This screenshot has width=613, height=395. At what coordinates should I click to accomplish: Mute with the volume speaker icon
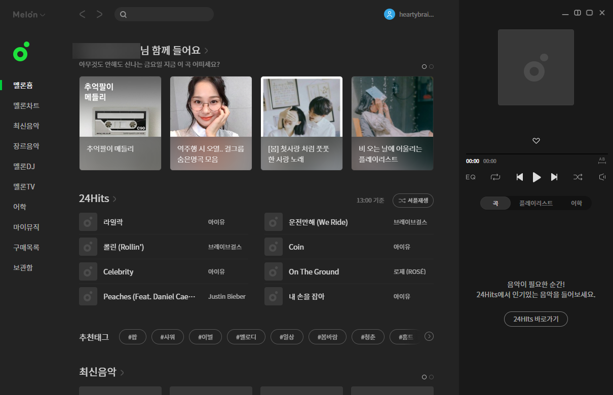tap(602, 177)
